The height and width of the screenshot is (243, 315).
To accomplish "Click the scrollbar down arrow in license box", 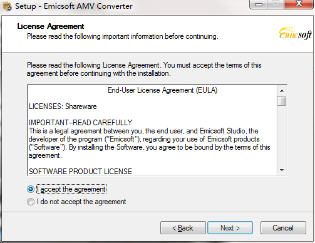I will pos(282,170).
